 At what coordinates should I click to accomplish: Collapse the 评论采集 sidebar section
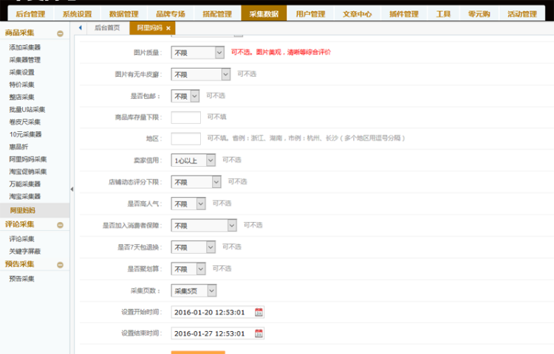pyautogui.click(x=60, y=225)
